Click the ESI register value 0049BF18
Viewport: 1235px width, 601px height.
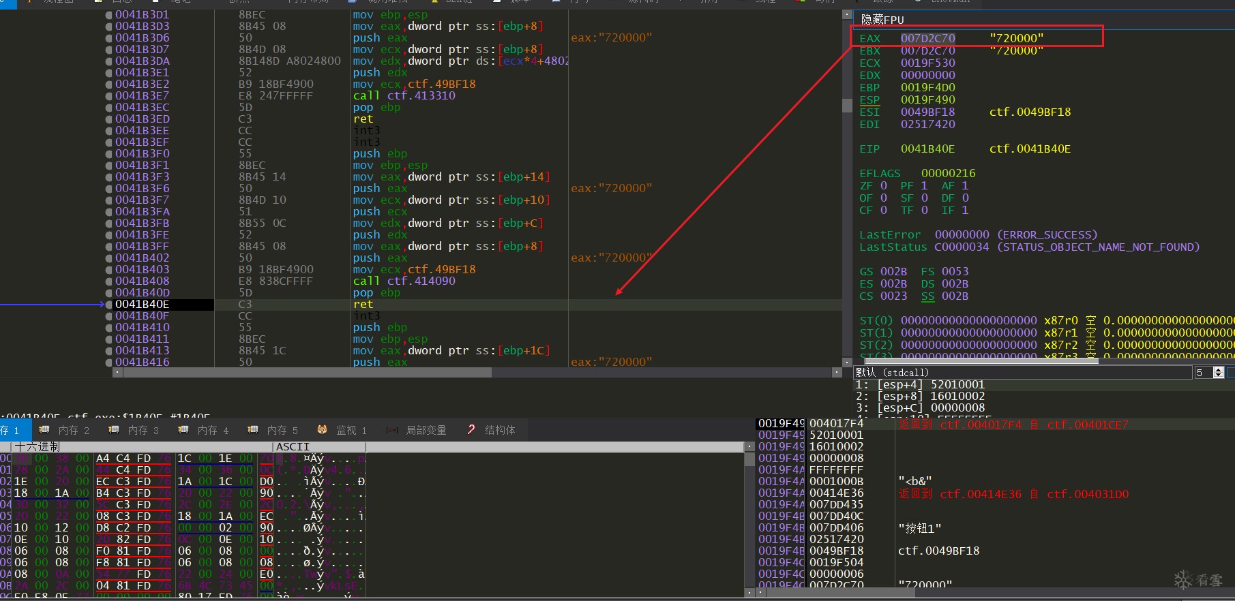pyautogui.click(x=927, y=112)
